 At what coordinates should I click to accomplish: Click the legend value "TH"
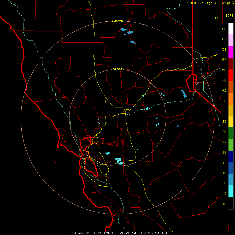click(x=224, y=204)
